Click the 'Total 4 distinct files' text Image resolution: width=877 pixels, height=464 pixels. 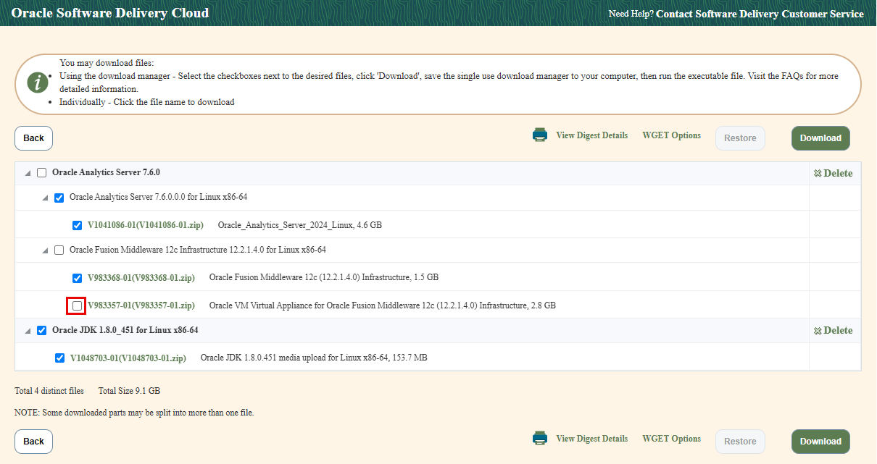[x=49, y=391]
